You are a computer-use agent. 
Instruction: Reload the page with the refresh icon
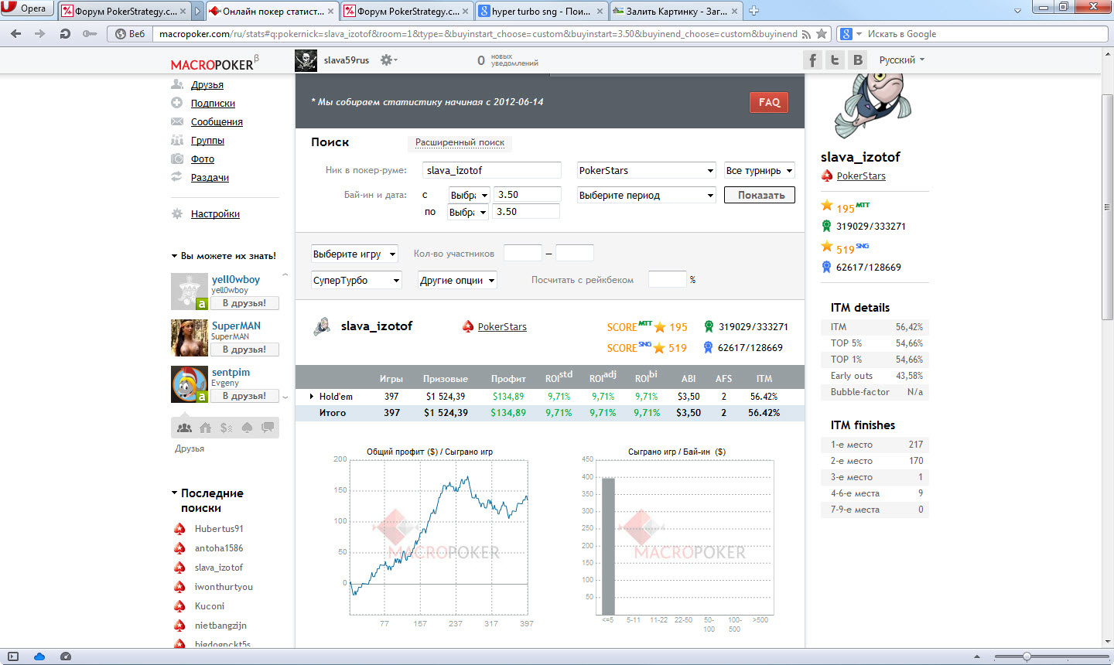point(65,34)
